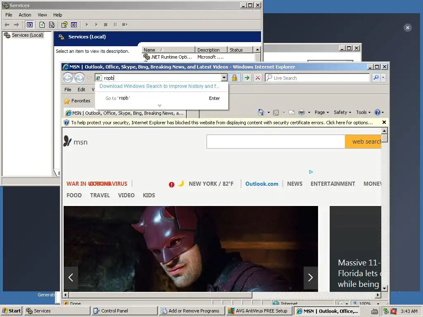This screenshot has height=317, width=423.
Task: Click Restart Service icon in Services
Action: point(125,25)
